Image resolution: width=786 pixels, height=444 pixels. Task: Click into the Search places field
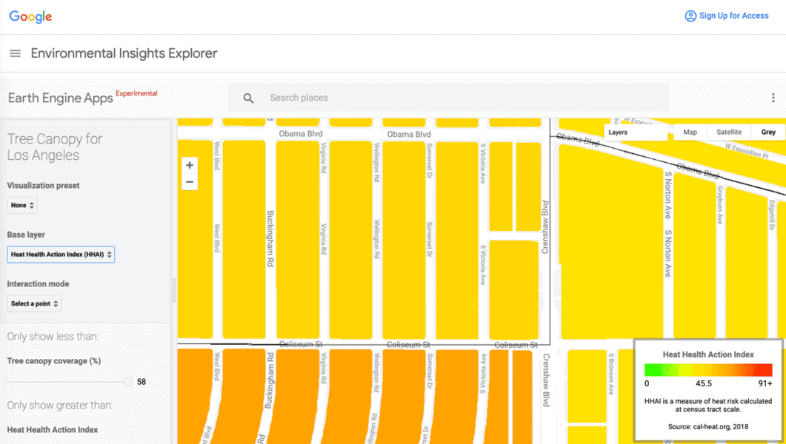point(449,98)
